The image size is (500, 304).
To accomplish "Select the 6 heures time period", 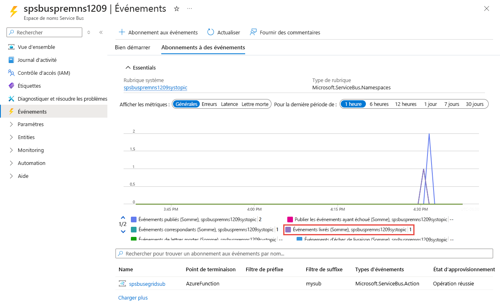I will (379, 104).
